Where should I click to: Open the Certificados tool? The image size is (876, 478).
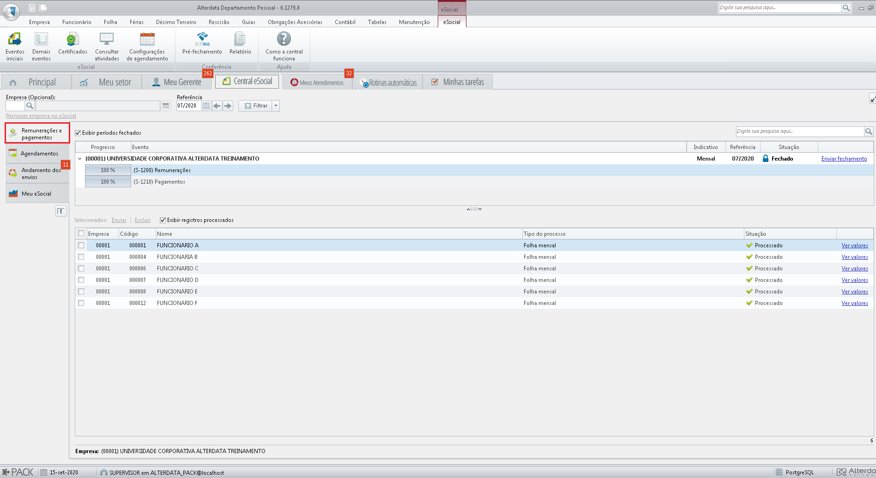pyautogui.click(x=72, y=43)
